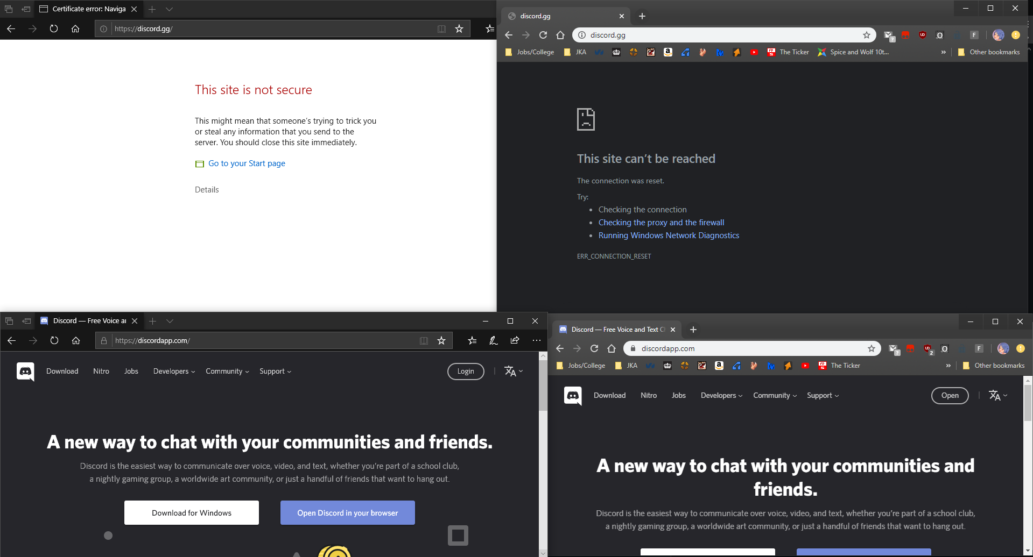Click the vertical scrollbar thumb of the bottom Edge window
The height and width of the screenshot is (557, 1033).
coord(543,385)
